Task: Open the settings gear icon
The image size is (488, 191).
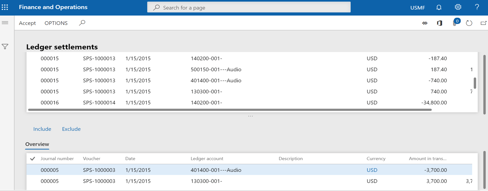Action: [x=458, y=7]
